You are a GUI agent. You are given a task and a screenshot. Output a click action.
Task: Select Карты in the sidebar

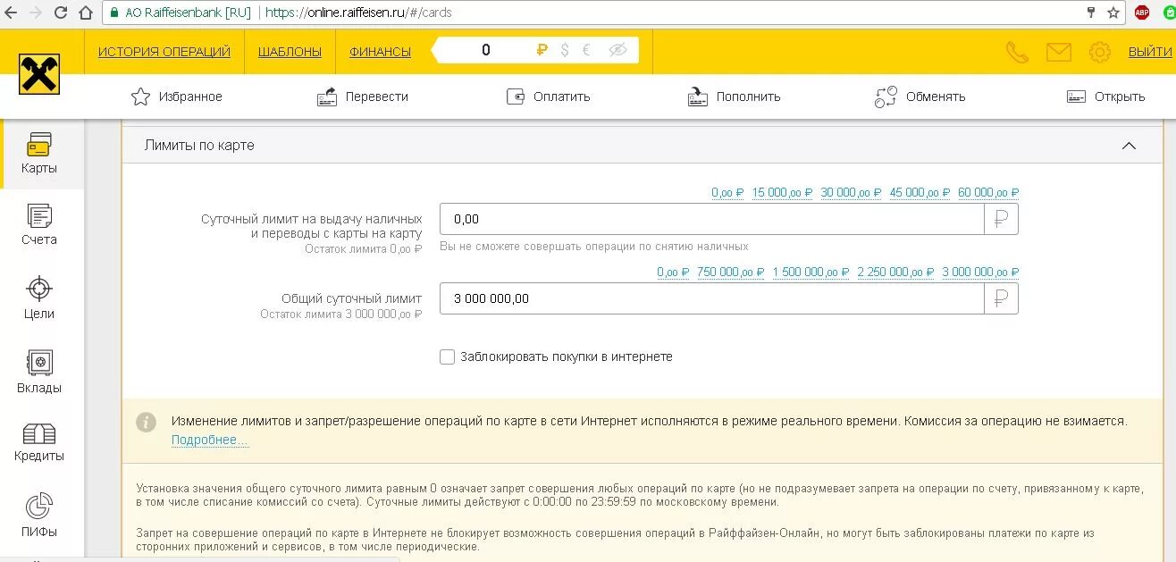39,154
